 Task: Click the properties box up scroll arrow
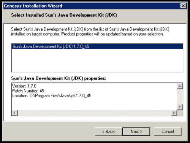coord(180,86)
